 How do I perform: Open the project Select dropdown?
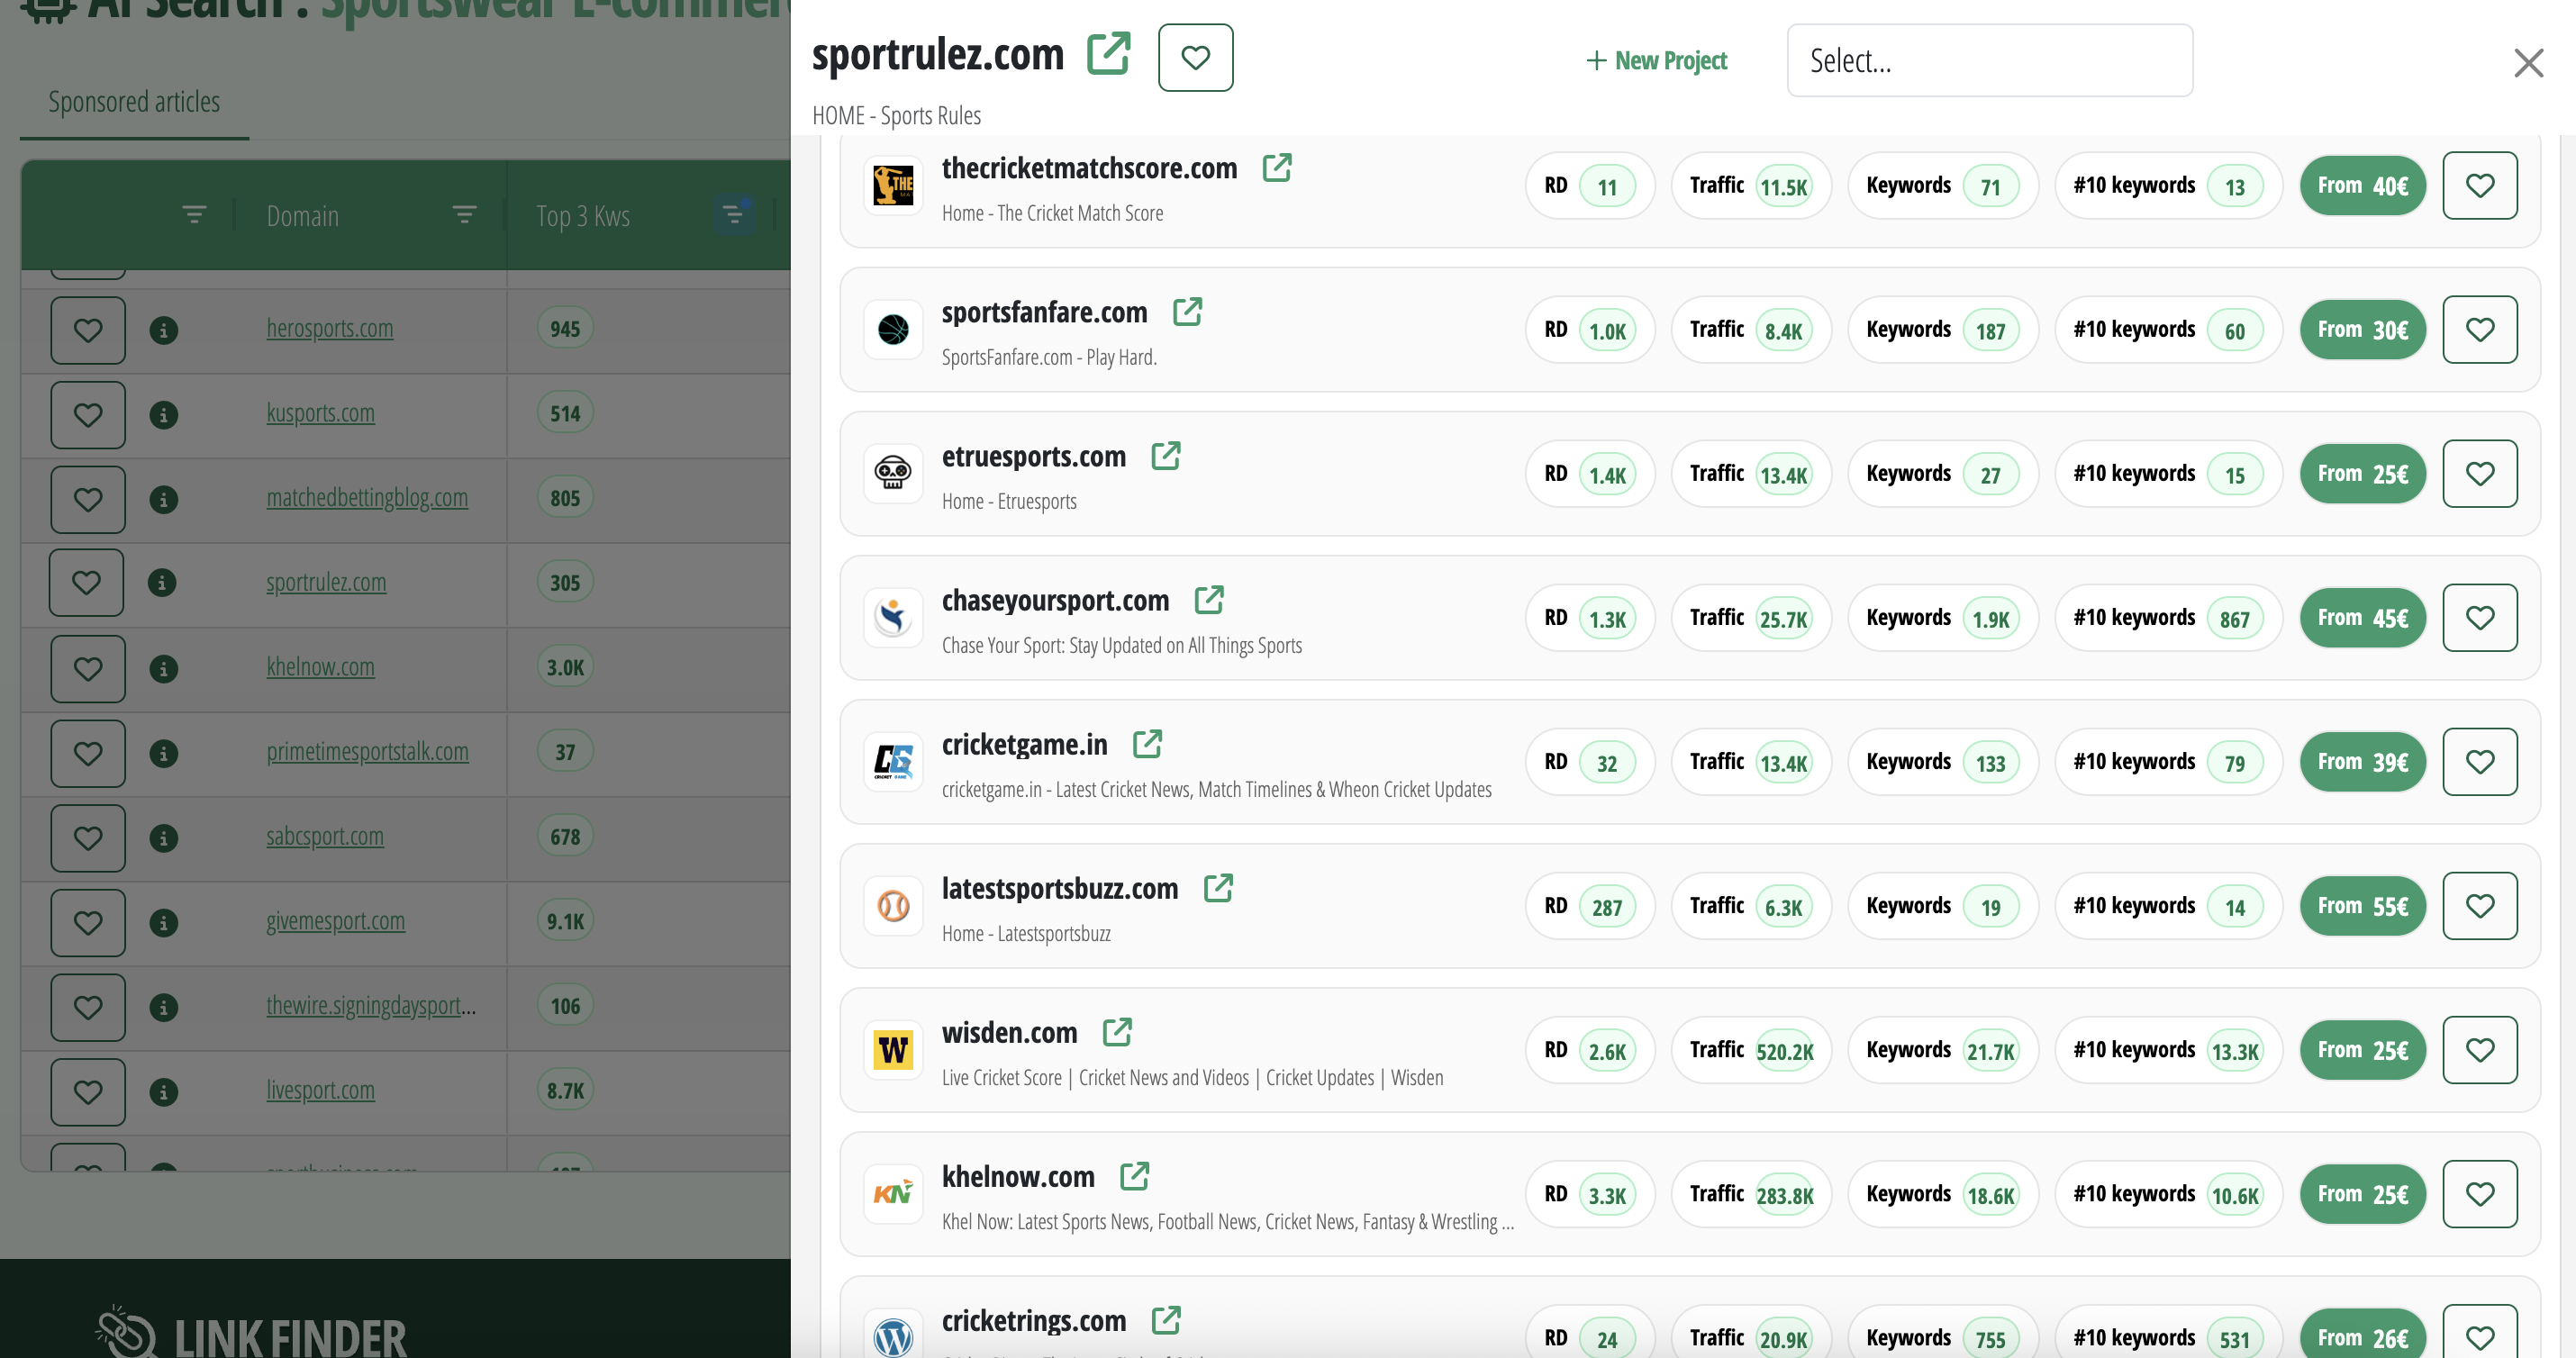click(1989, 61)
